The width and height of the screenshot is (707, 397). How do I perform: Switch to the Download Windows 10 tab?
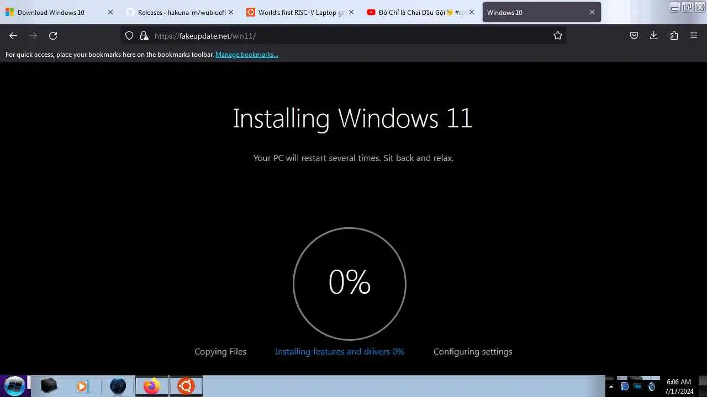click(x=60, y=12)
